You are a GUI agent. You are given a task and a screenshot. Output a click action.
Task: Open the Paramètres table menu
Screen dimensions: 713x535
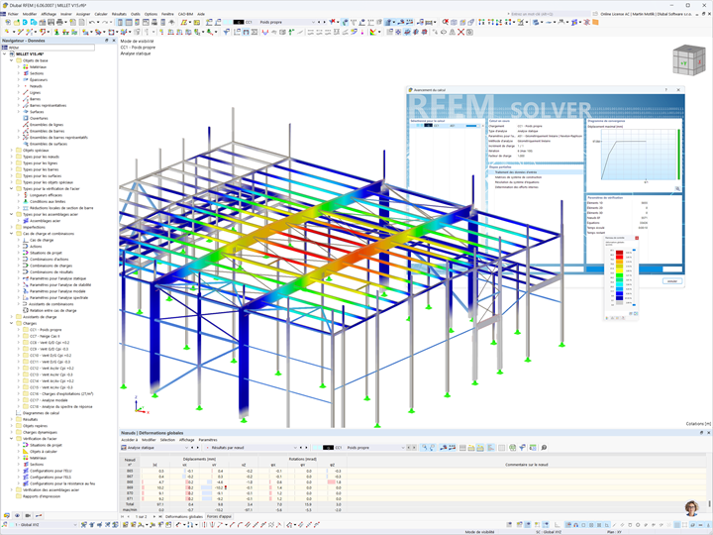point(208,440)
